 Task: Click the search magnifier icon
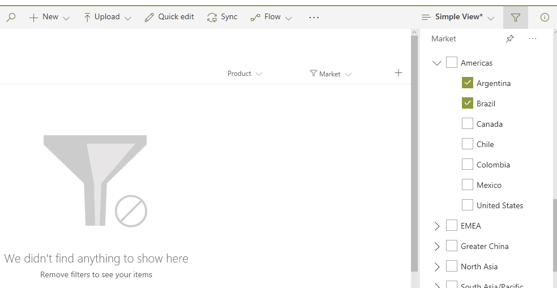[x=11, y=18]
